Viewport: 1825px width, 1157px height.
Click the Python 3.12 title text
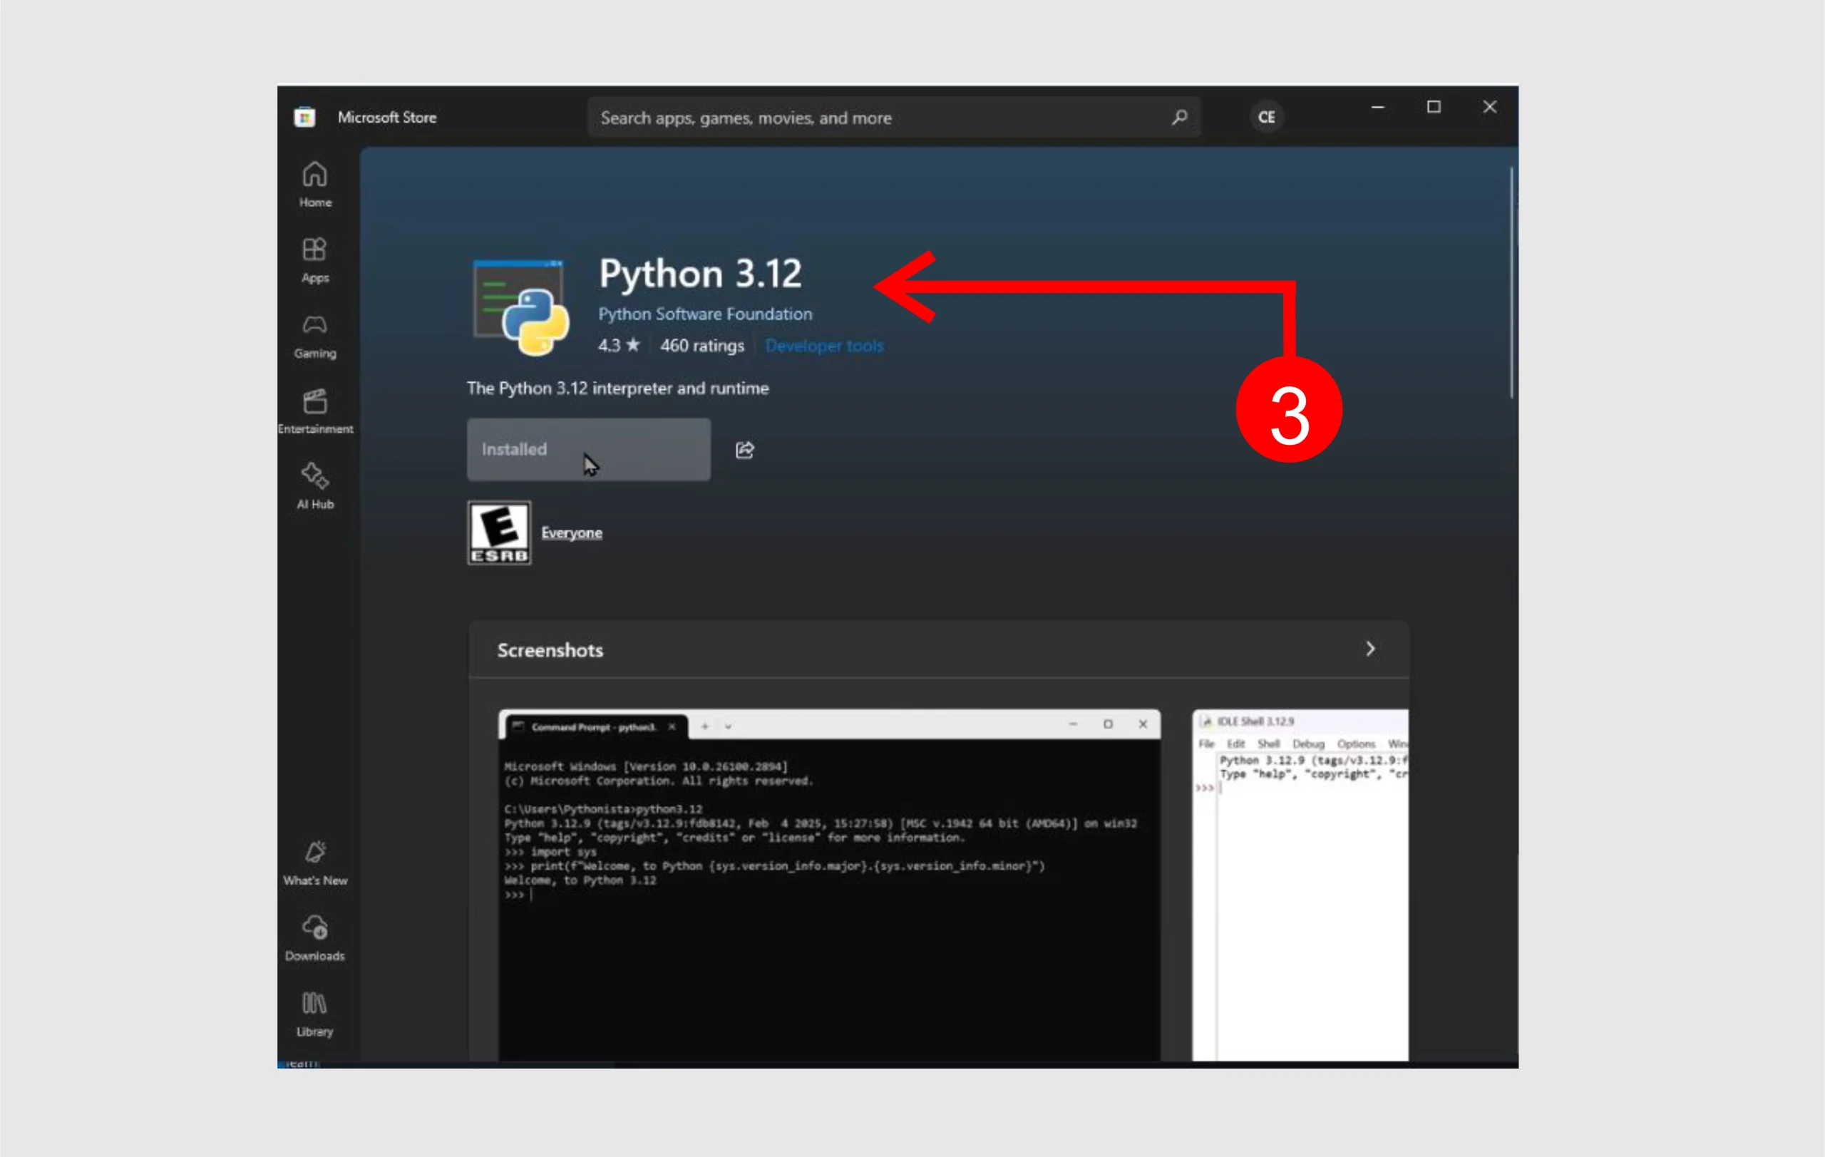pos(699,274)
